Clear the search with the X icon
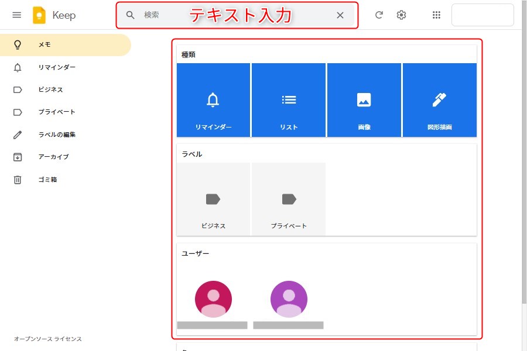The height and width of the screenshot is (351, 527). pos(340,15)
